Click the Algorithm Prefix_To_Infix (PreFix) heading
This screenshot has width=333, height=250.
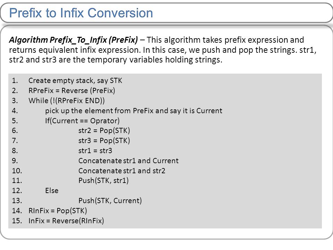coord(73,40)
